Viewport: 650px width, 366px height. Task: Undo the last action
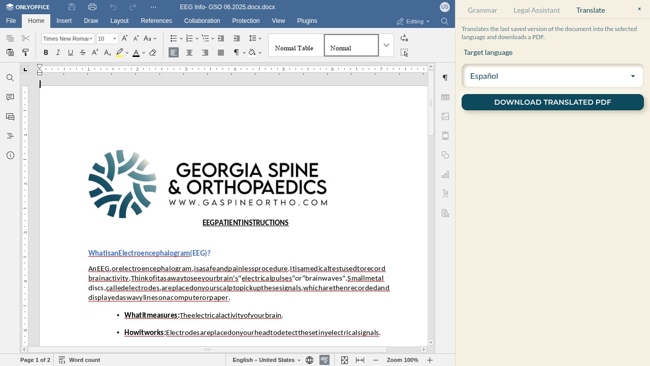tap(113, 7)
